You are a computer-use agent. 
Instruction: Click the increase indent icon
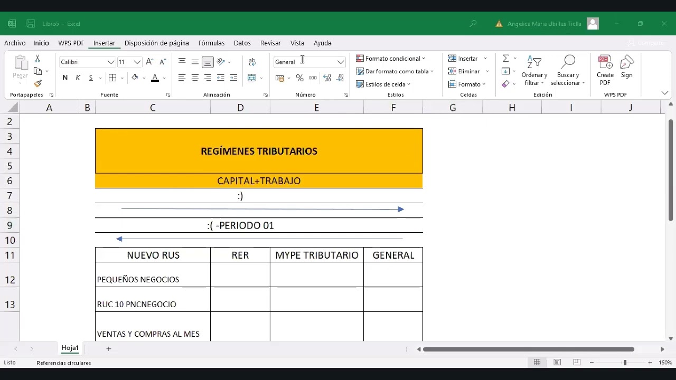coord(233,78)
